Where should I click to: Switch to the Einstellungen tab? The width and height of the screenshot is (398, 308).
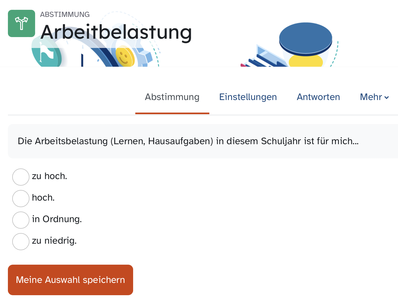point(248,97)
